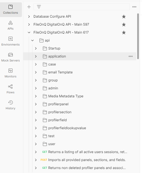Click the group folder icon

[45, 80]
